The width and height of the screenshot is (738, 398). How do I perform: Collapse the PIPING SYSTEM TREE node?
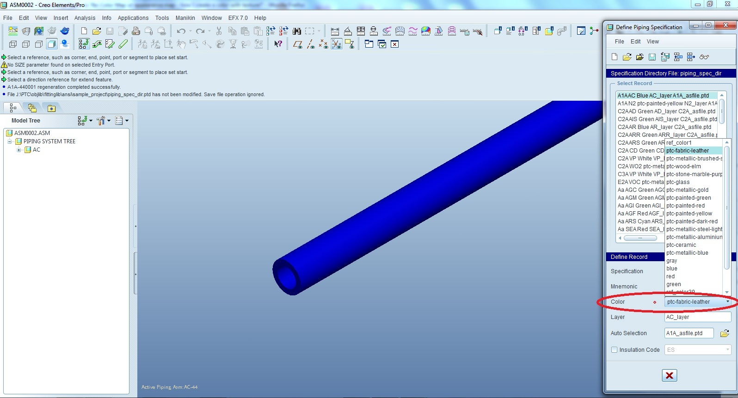(10, 141)
